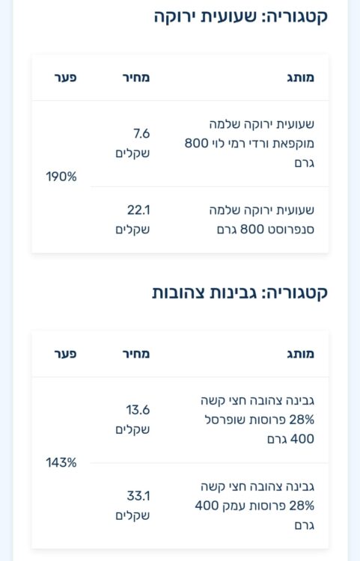Viewport: 360px width, 561px height.
Task: Select the פער column header in first table
Action: [x=65, y=78]
